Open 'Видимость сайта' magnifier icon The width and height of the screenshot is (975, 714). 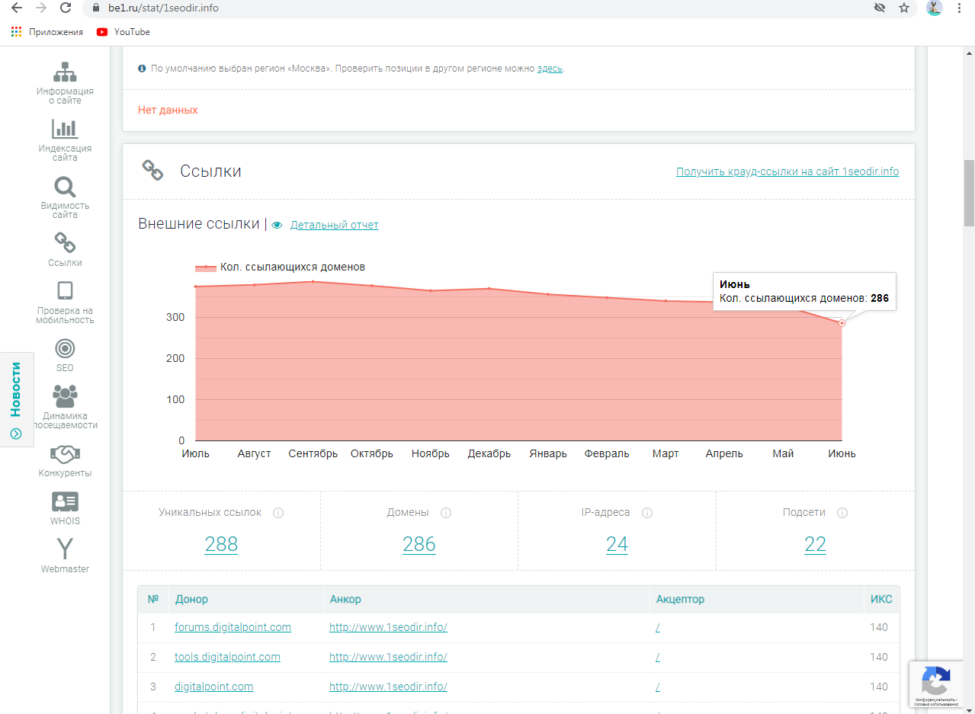[65, 187]
